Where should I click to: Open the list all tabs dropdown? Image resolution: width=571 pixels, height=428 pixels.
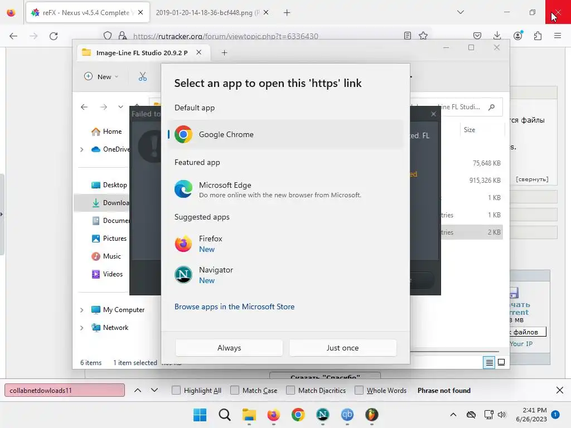tap(460, 12)
